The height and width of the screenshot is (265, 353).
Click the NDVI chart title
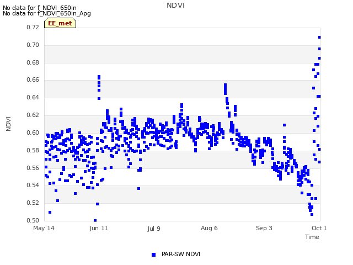[x=175, y=6]
